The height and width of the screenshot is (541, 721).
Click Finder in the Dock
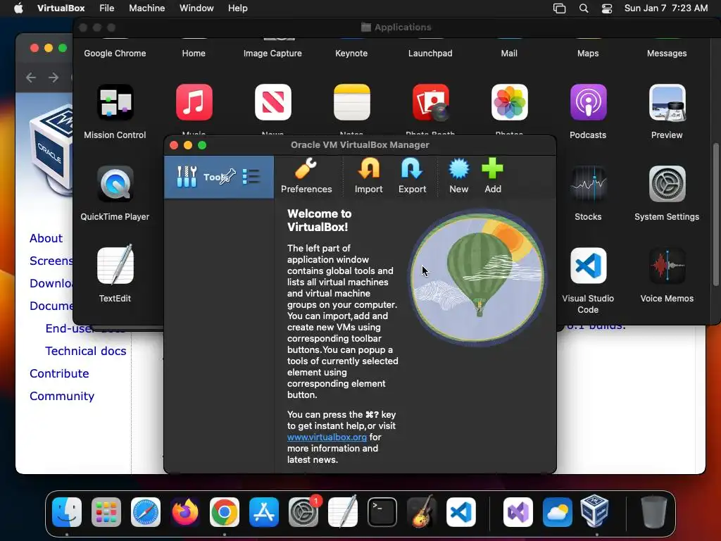[67, 511]
